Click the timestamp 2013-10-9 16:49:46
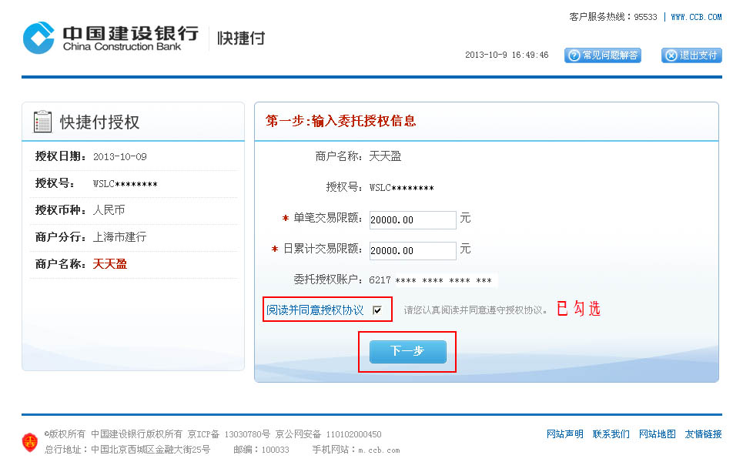Image resolution: width=743 pixels, height=472 pixels. pyautogui.click(x=507, y=55)
